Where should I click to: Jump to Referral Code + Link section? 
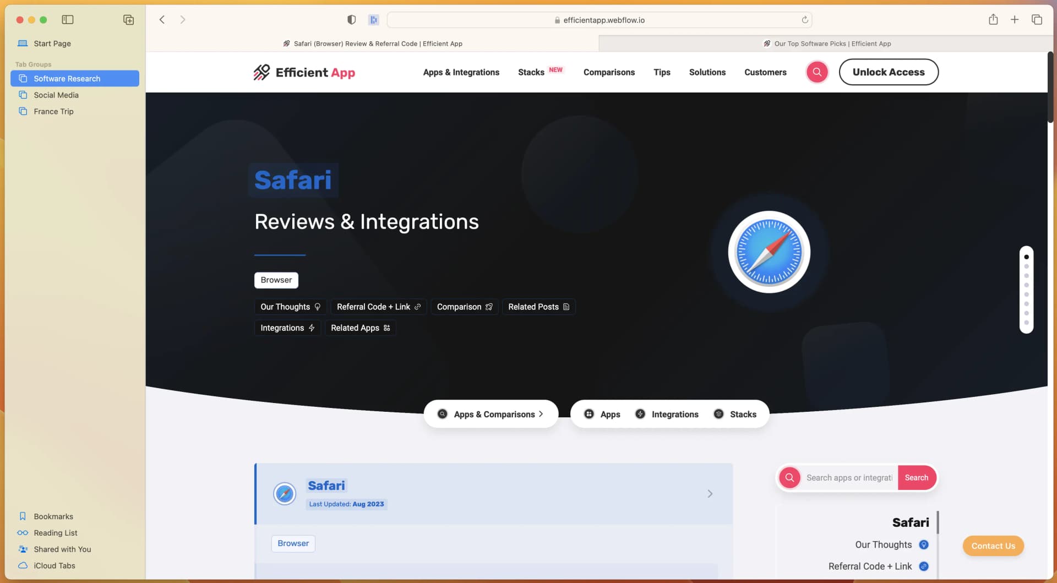point(378,307)
